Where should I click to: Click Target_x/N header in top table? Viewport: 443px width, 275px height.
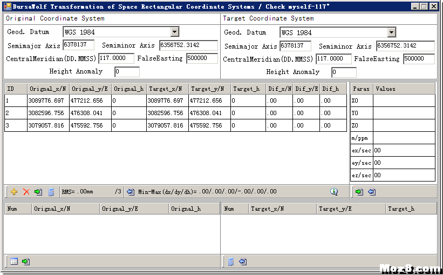pyautogui.click(x=167, y=89)
